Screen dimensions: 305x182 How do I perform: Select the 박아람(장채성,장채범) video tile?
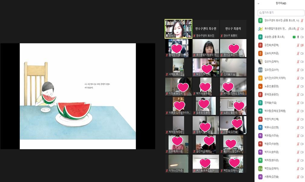pos(233,87)
